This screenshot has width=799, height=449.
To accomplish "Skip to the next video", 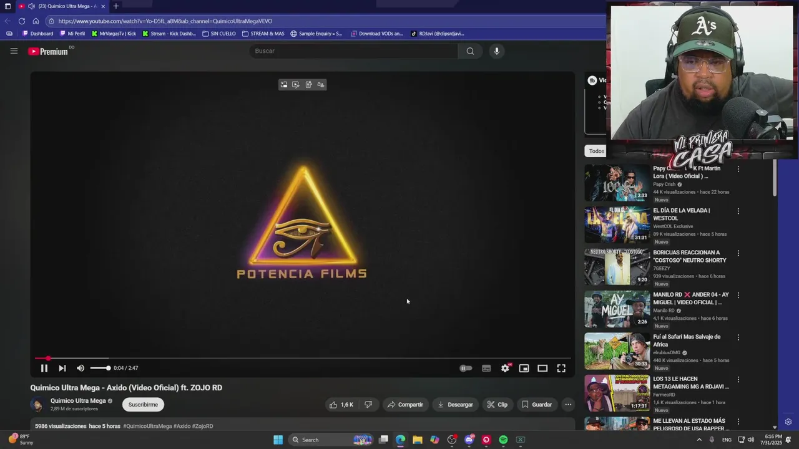I will [x=62, y=369].
